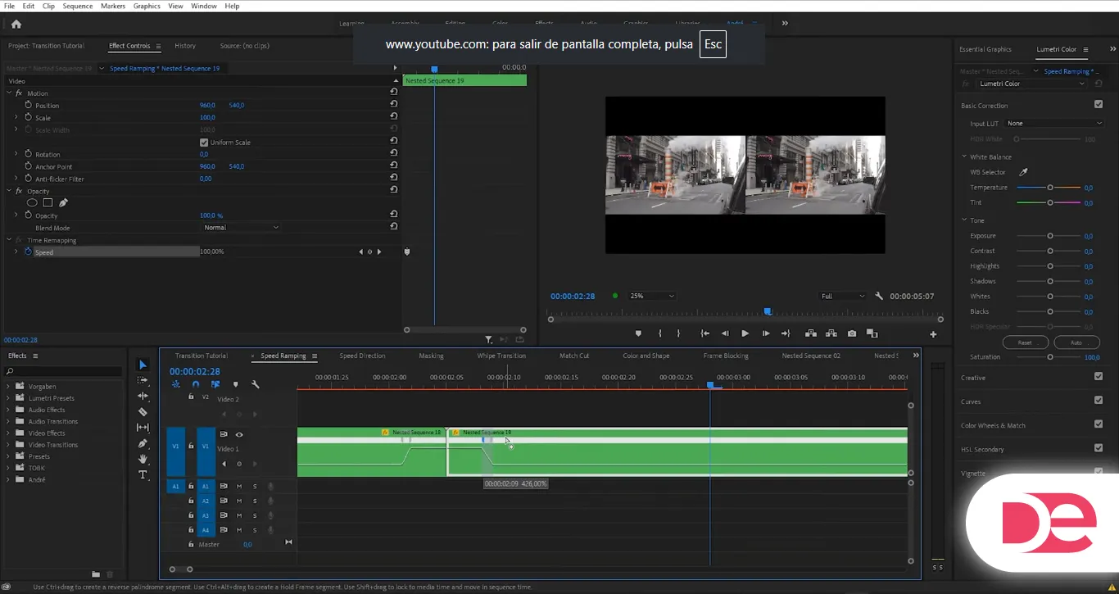Adjust the Temperature slider handle

(1050, 188)
